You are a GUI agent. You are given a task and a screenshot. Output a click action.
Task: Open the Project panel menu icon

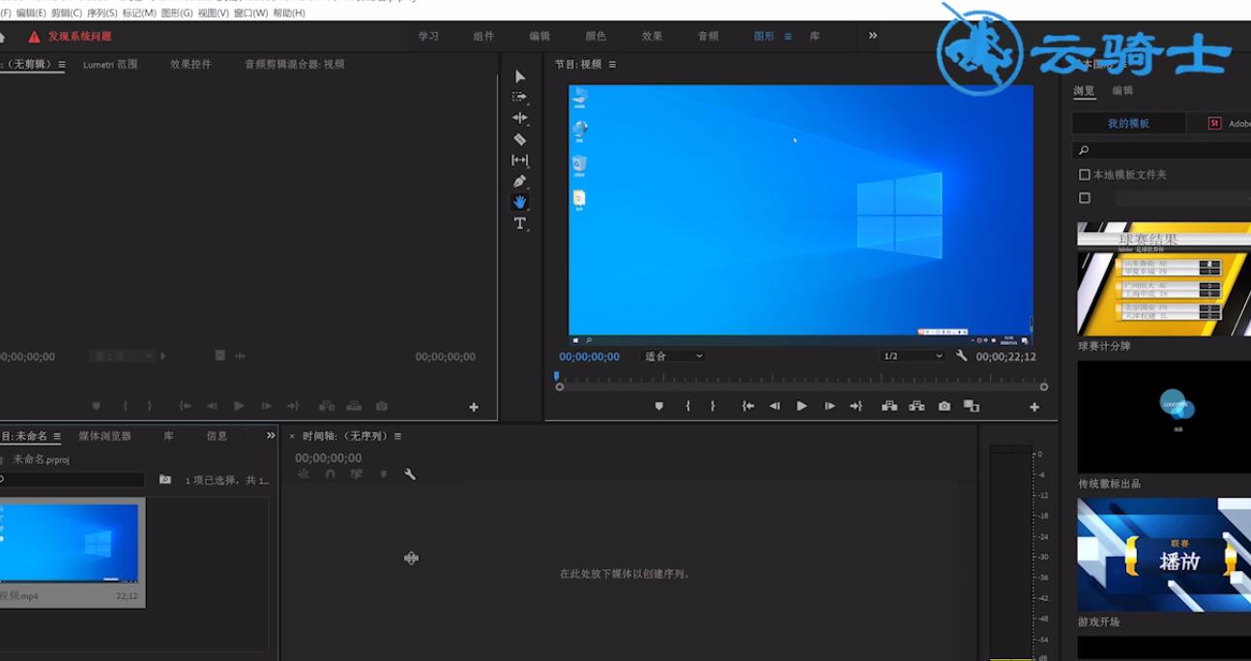57,437
